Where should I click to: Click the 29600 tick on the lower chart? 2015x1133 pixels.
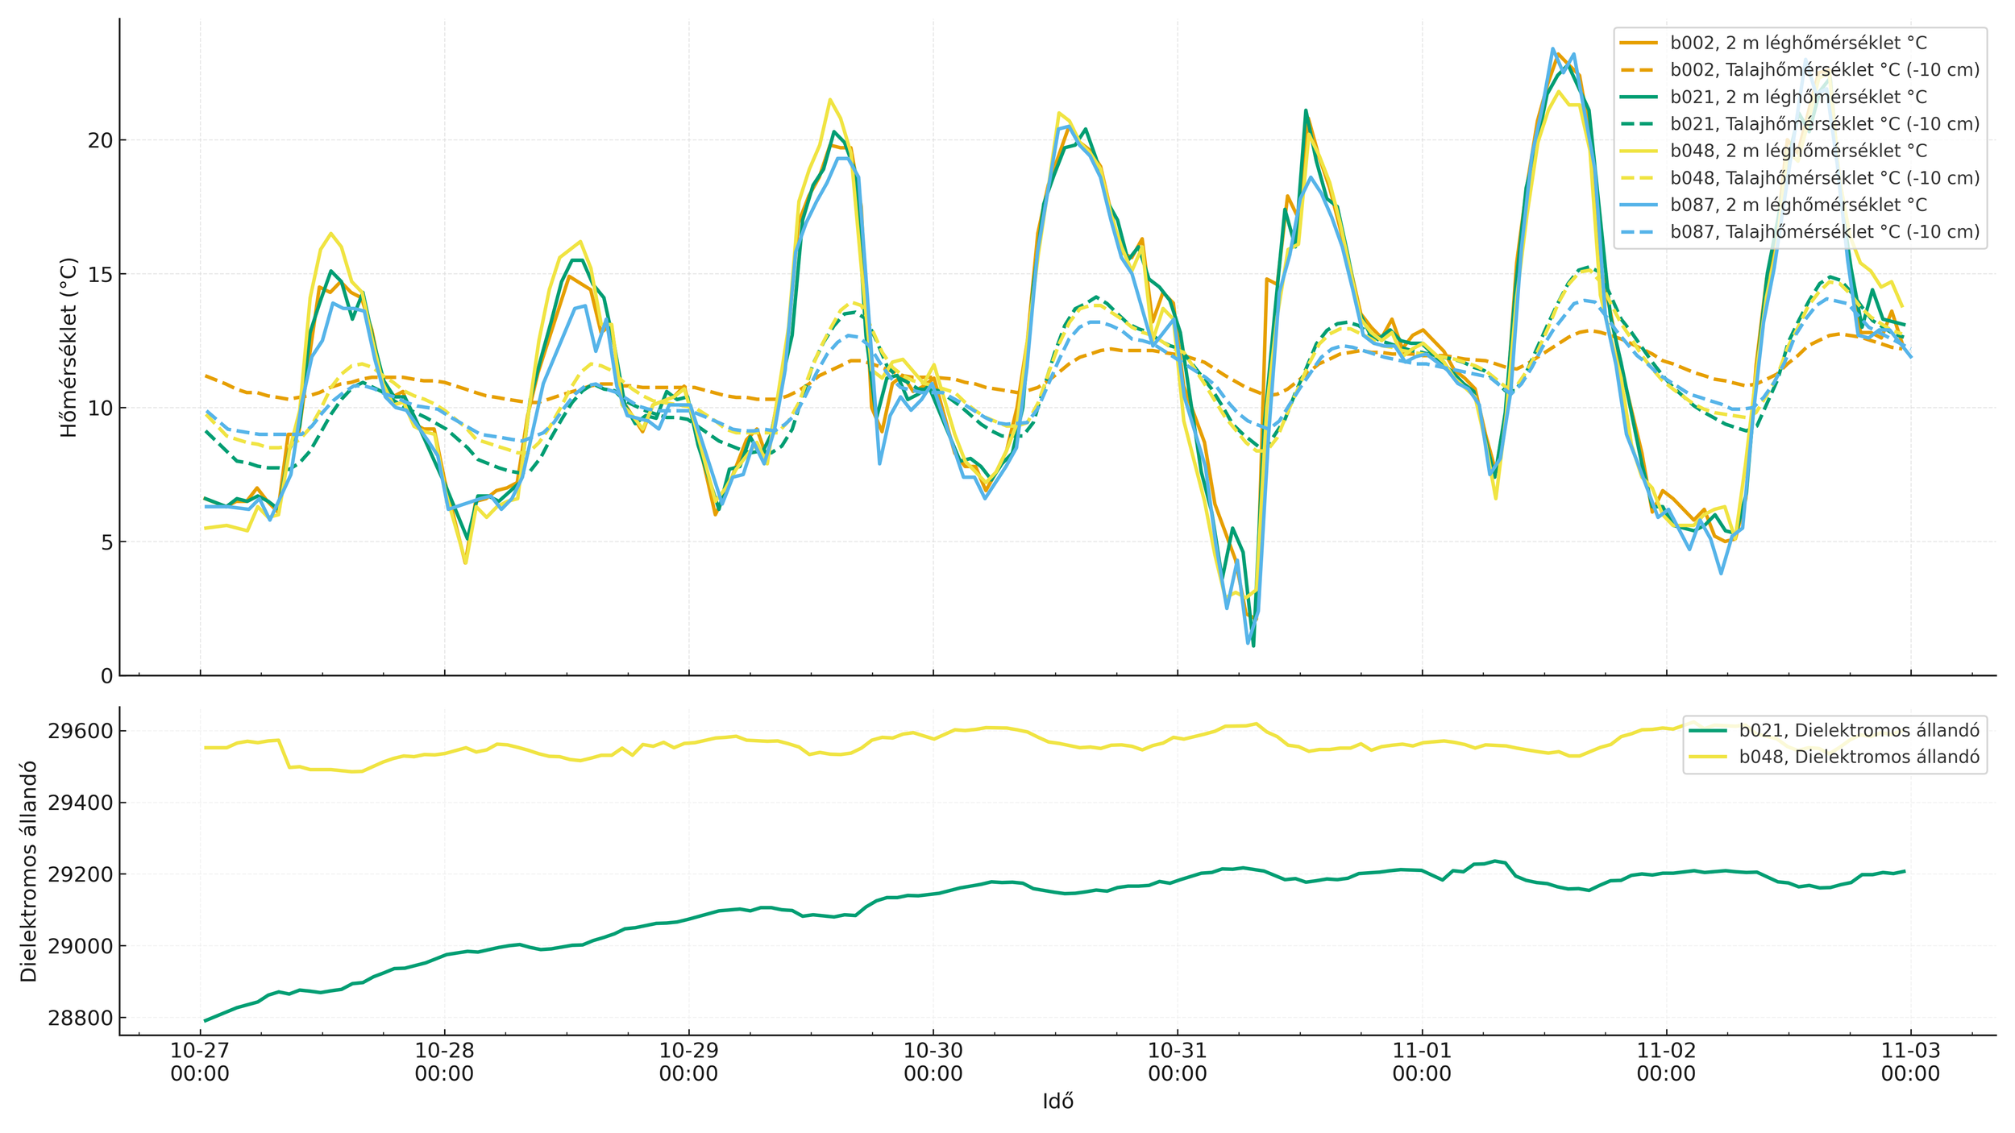pyautogui.click(x=80, y=732)
